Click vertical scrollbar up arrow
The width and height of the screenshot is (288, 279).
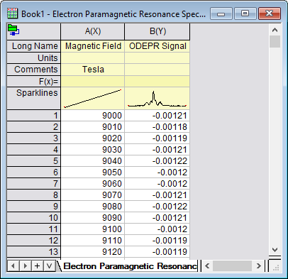(x=275, y=30)
